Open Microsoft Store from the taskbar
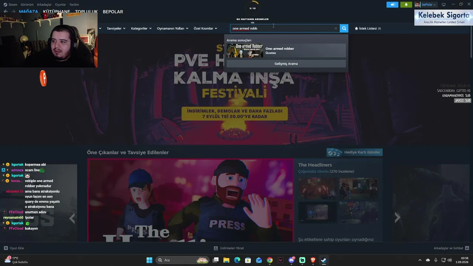Screen dimensions: 473x266 point(248,260)
